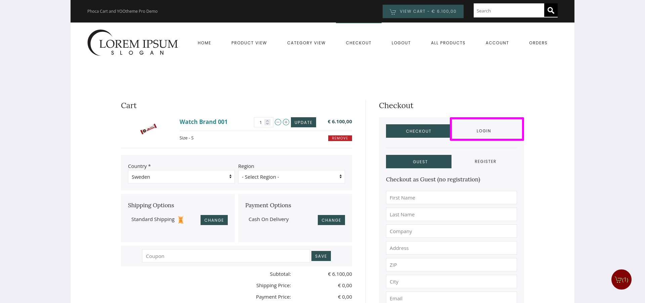This screenshot has height=303, width=645.
Task: Go to Category View menu item
Action: pyautogui.click(x=306, y=43)
